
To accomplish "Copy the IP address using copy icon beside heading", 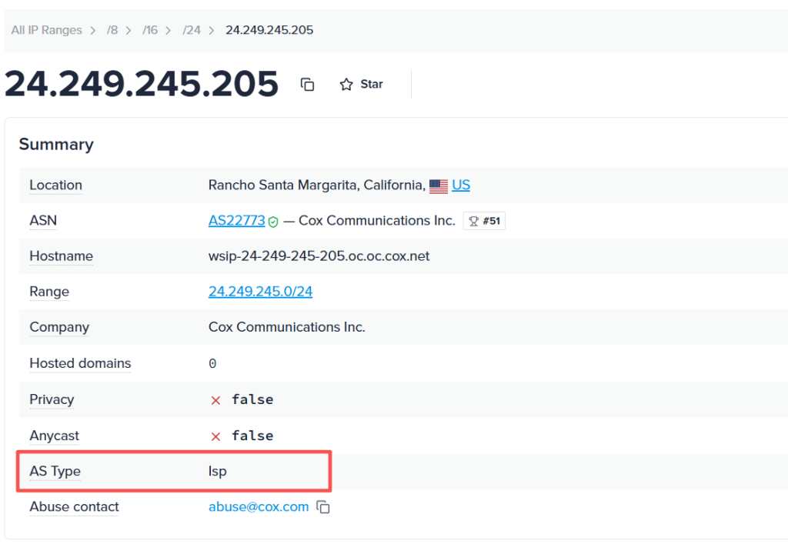I will point(307,85).
